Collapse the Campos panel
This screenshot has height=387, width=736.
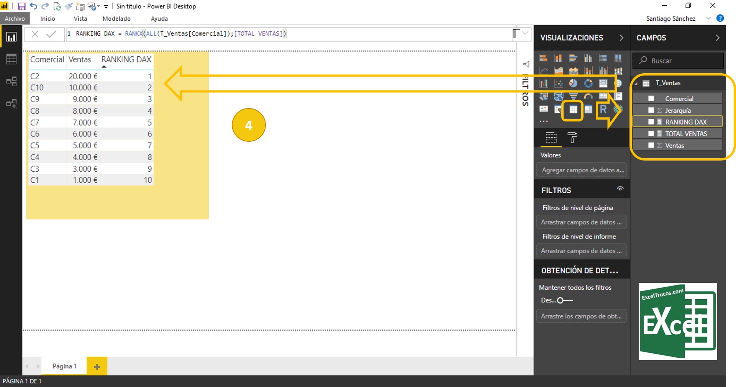718,38
